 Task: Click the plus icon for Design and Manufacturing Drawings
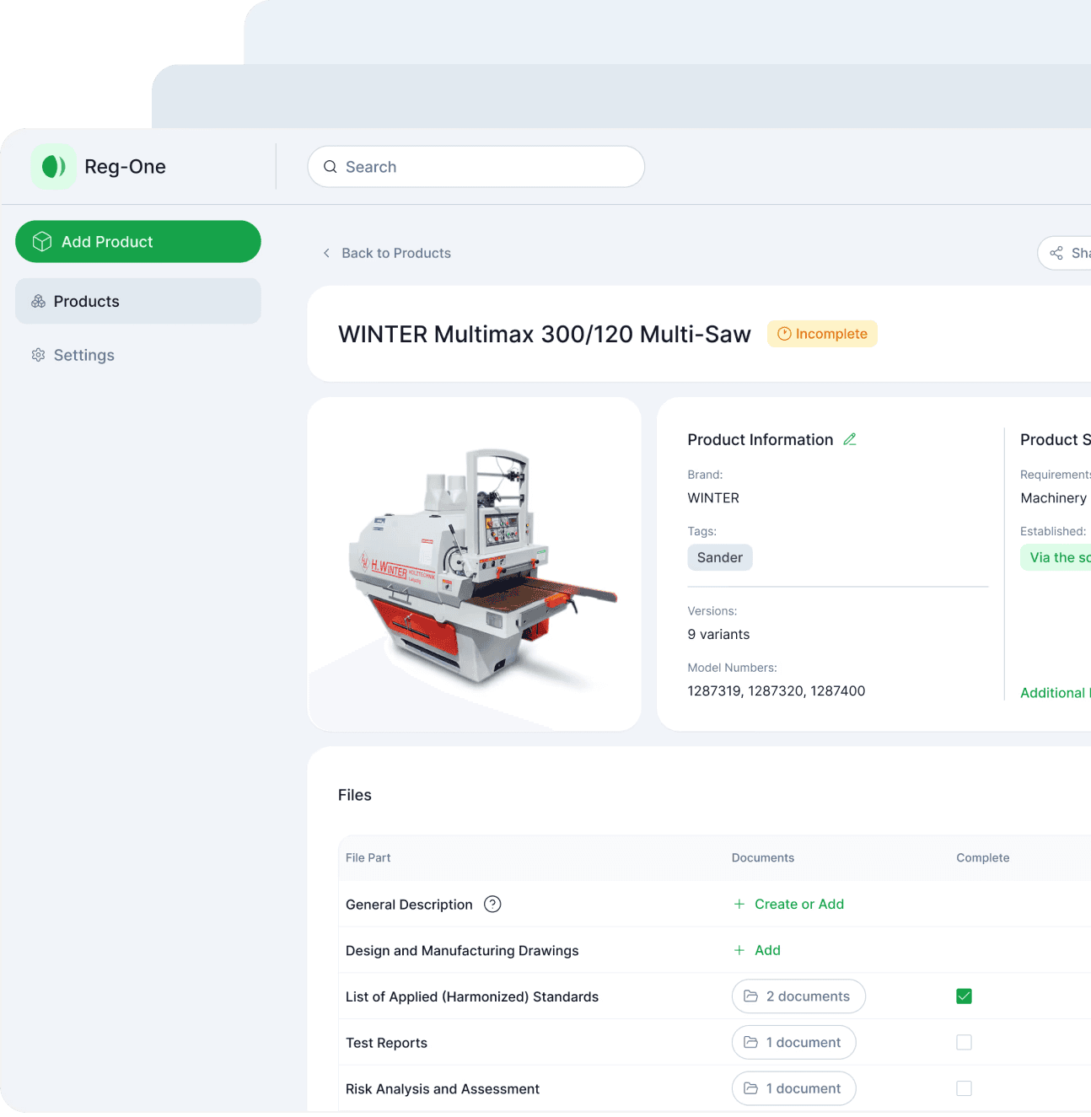click(739, 950)
